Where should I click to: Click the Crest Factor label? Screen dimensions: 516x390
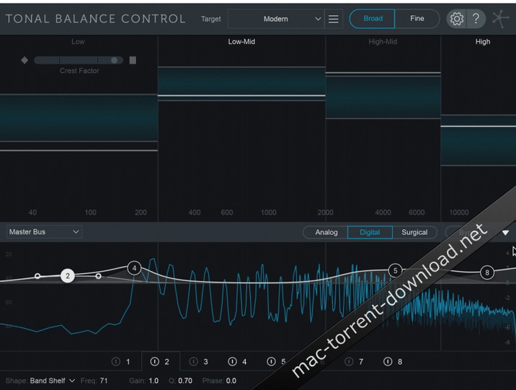(79, 71)
